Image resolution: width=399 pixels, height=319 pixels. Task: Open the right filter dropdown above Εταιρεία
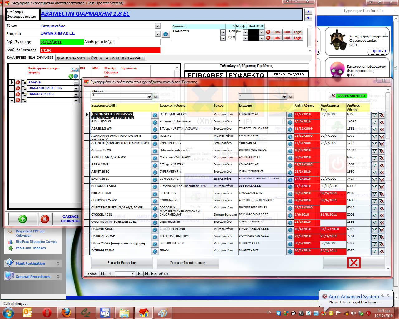(x=284, y=97)
